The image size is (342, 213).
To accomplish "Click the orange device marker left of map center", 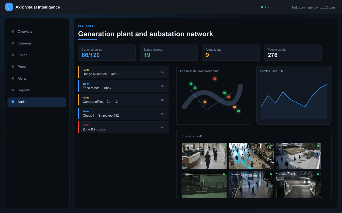I will 205,102.
